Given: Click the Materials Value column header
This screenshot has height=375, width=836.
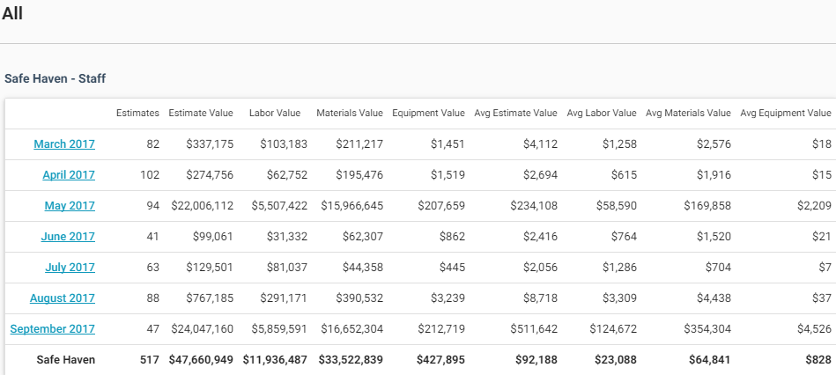Looking at the screenshot, I should [350, 113].
